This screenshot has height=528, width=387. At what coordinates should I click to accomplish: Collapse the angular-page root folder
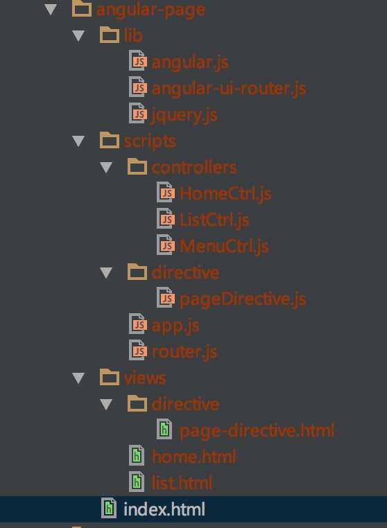pyautogui.click(x=51, y=9)
